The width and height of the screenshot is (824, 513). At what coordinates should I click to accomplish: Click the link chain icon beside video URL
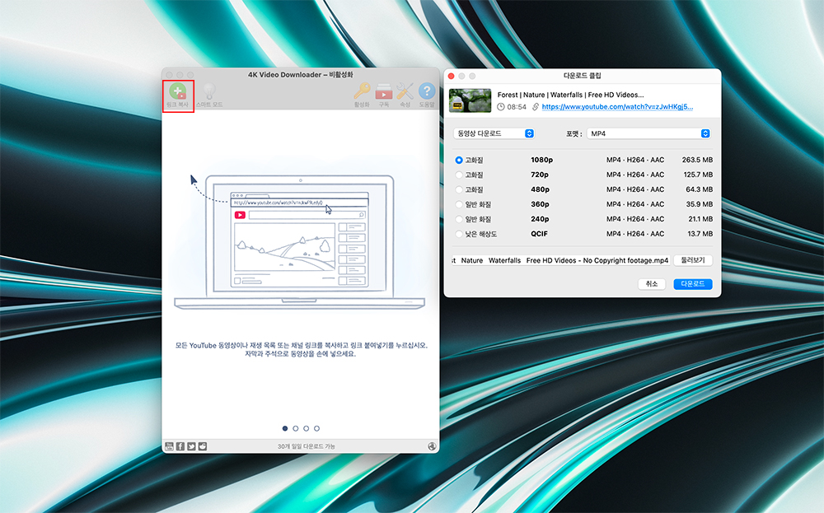(536, 106)
